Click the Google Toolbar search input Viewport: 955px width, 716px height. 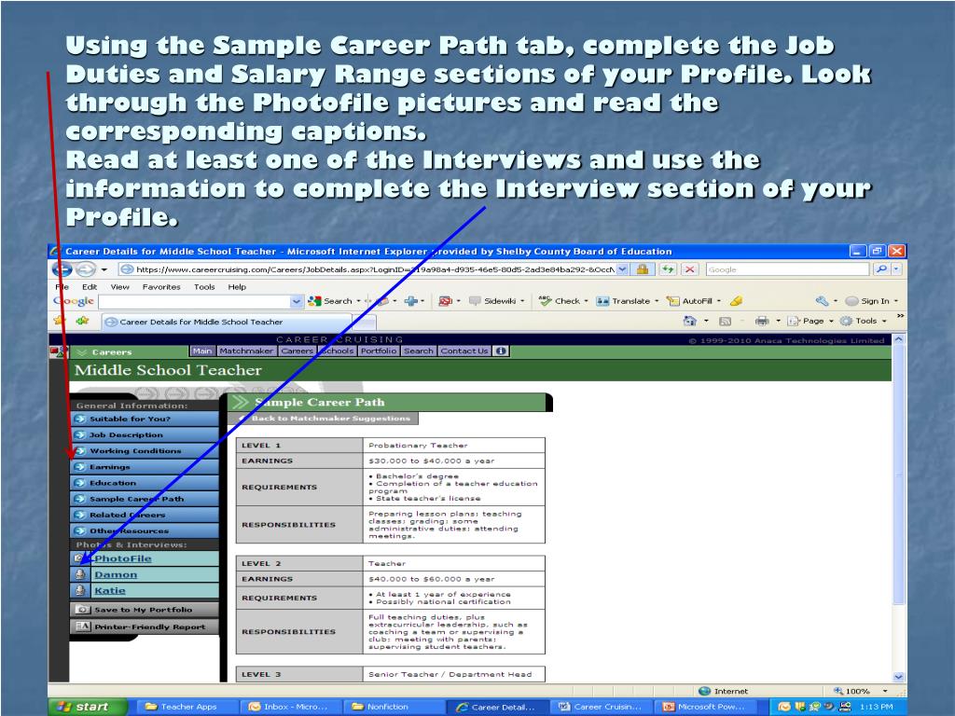tap(195, 301)
